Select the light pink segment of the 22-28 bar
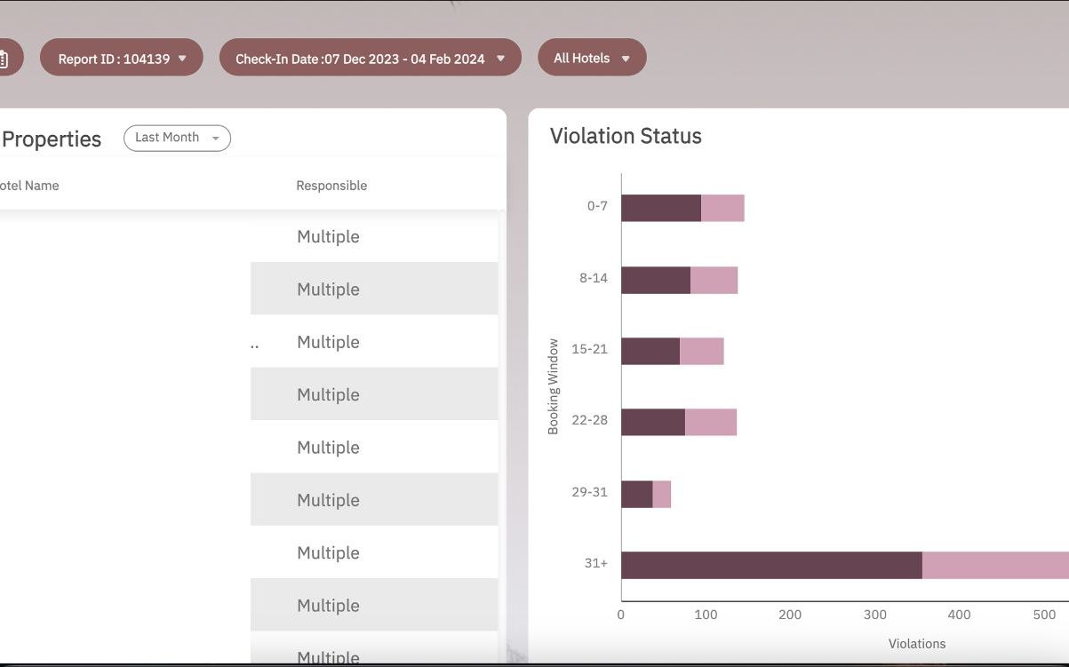 pyautogui.click(x=711, y=422)
